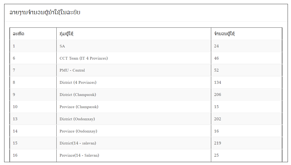
Task: Select the SA user group row
Action: (146, 46)
